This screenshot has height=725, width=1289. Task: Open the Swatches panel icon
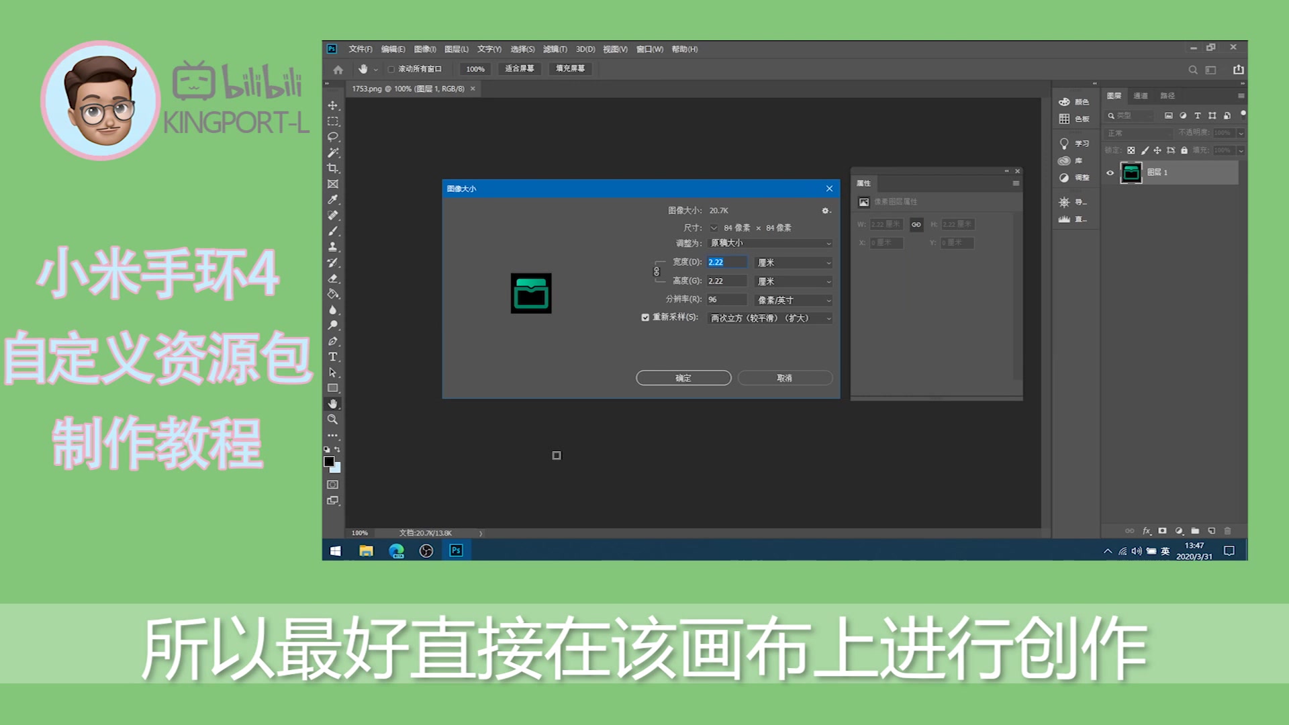click(x=1064, y=119)
